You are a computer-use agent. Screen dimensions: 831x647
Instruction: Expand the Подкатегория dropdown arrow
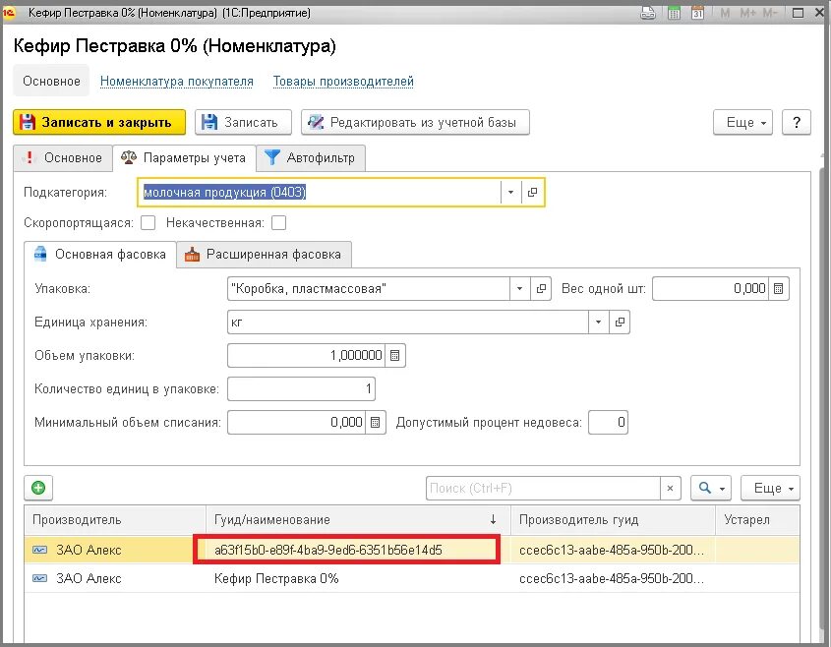click(511, 193)
